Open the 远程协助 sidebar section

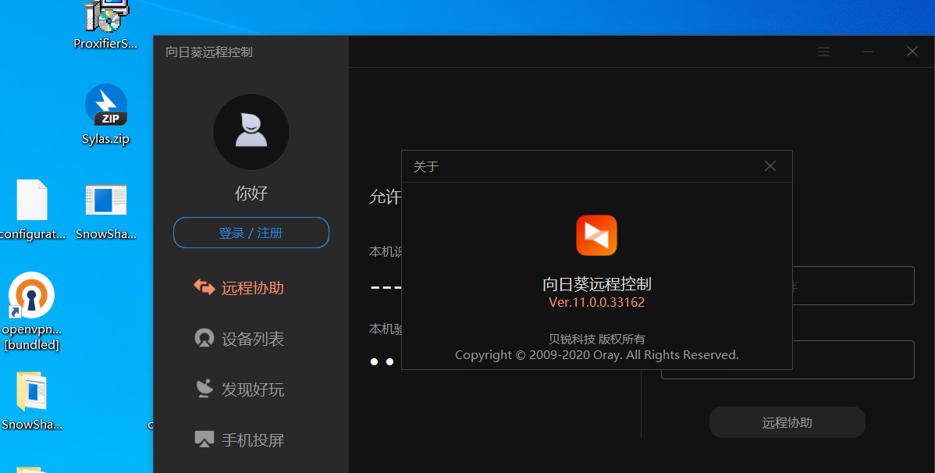point(239,288)
